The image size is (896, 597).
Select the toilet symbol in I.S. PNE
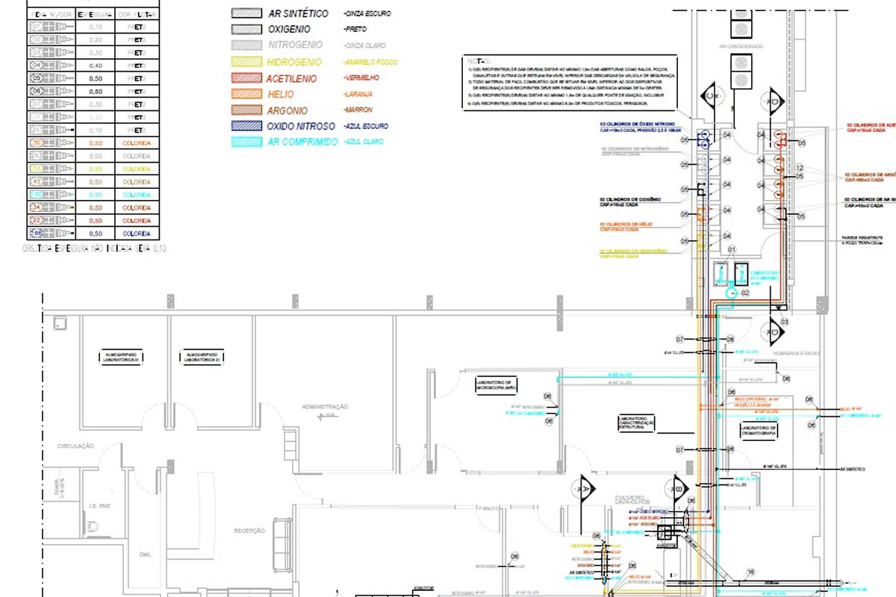[x=92, y=526]
